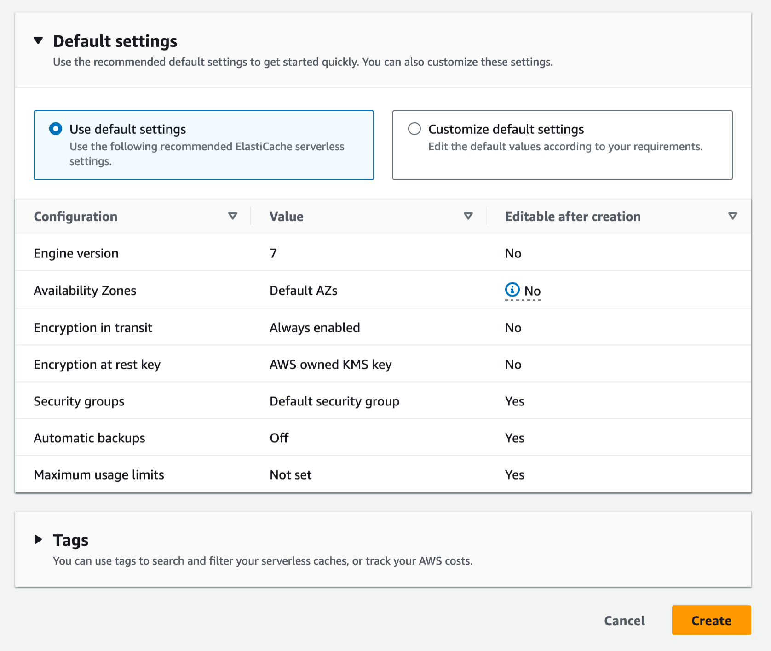The image size is (771, 651).
Task: Click the dotted-underlined No for Availability Zones
Action: point(533,291)
